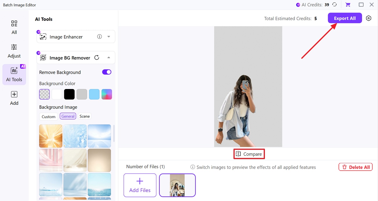
Task: Click the main preview image
Action: point(248,87)
